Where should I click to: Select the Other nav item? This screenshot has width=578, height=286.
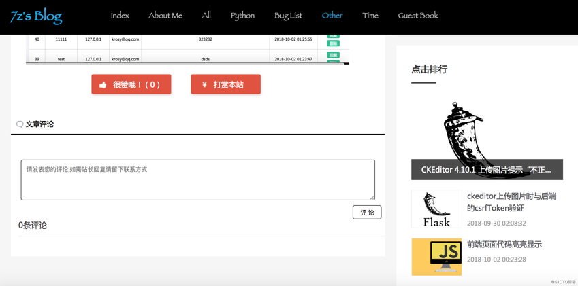pyautogui.click(x=332, y=16)
